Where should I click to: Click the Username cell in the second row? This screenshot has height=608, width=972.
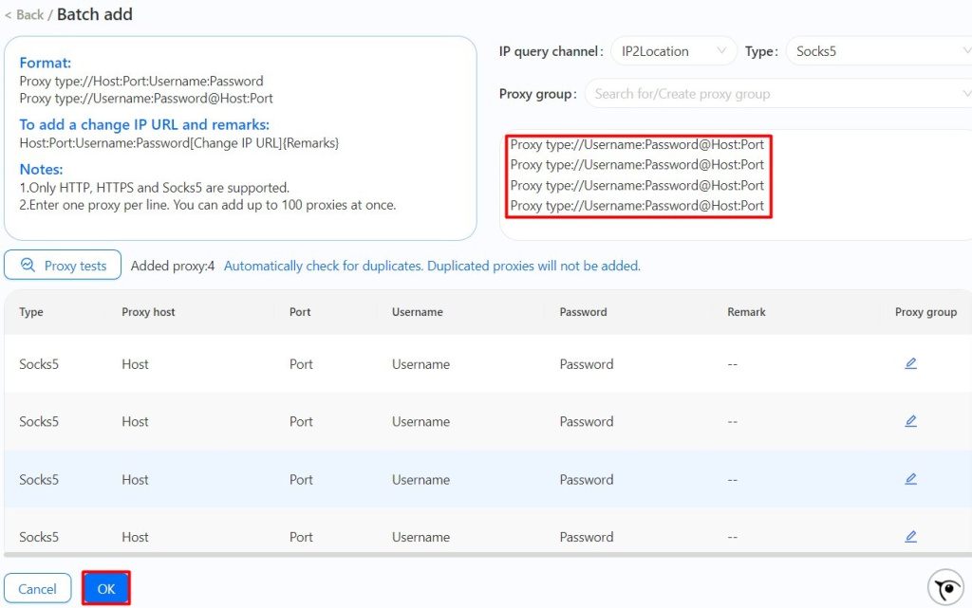click(421, 422)
